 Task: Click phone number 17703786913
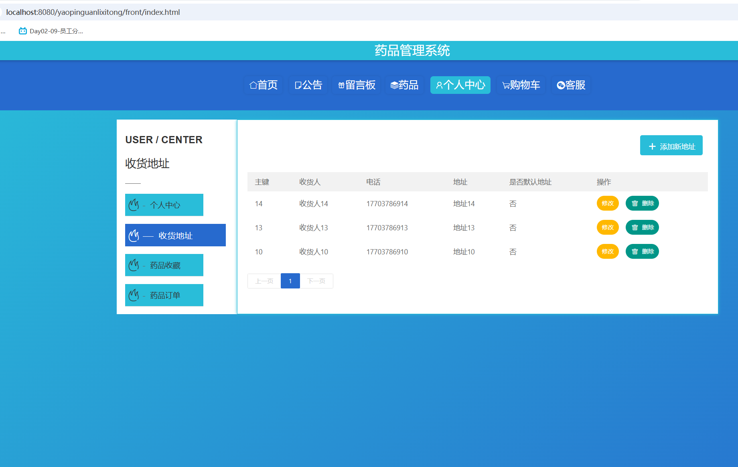(387, 227)
